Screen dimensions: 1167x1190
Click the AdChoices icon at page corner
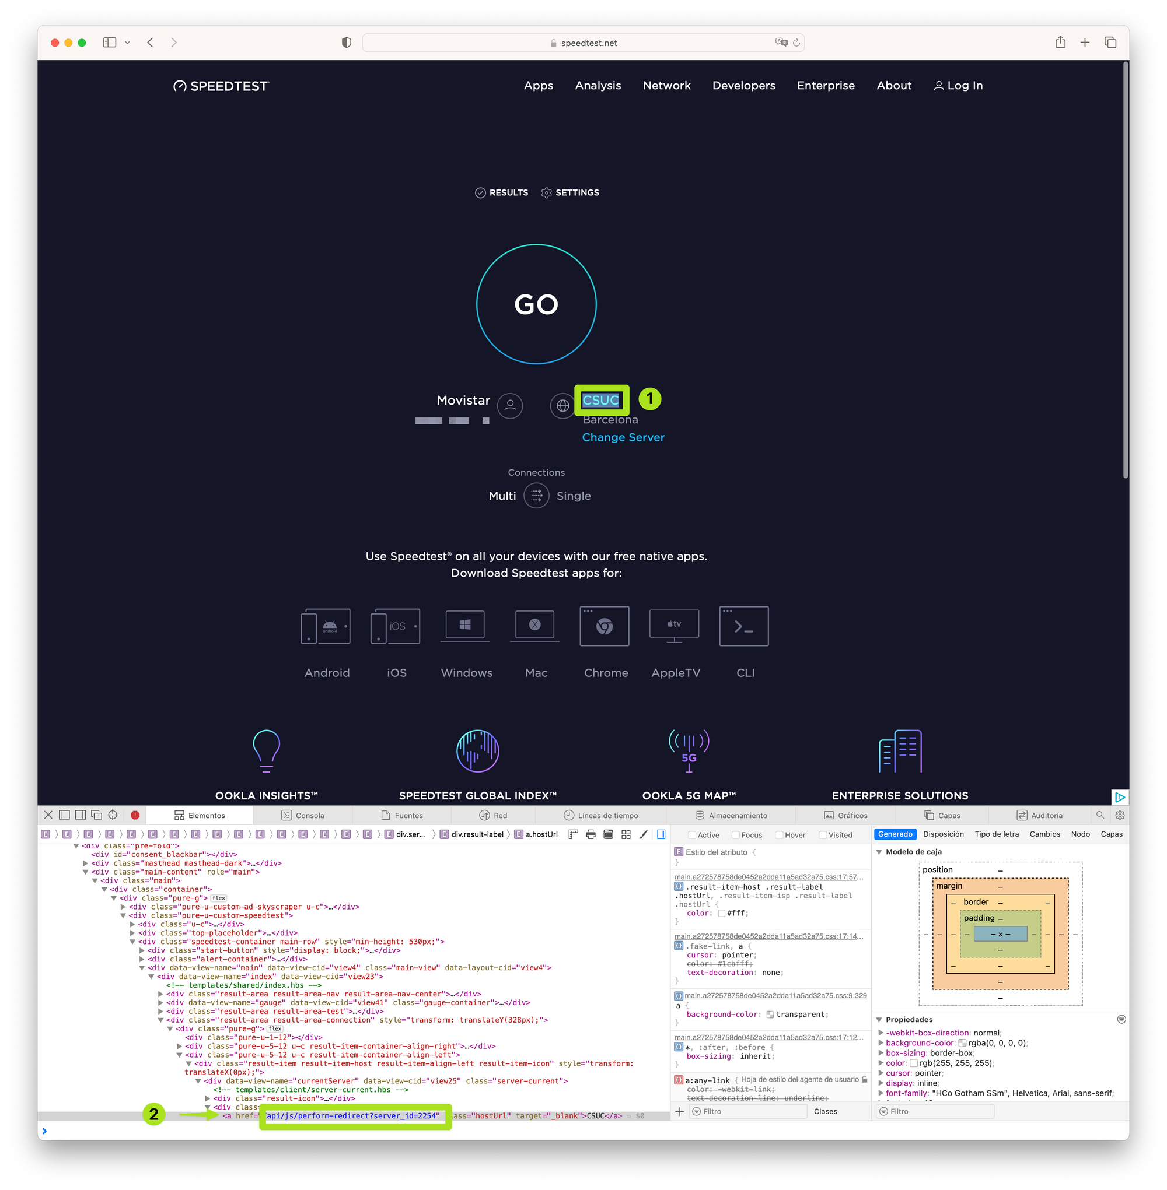(1120, 797)
